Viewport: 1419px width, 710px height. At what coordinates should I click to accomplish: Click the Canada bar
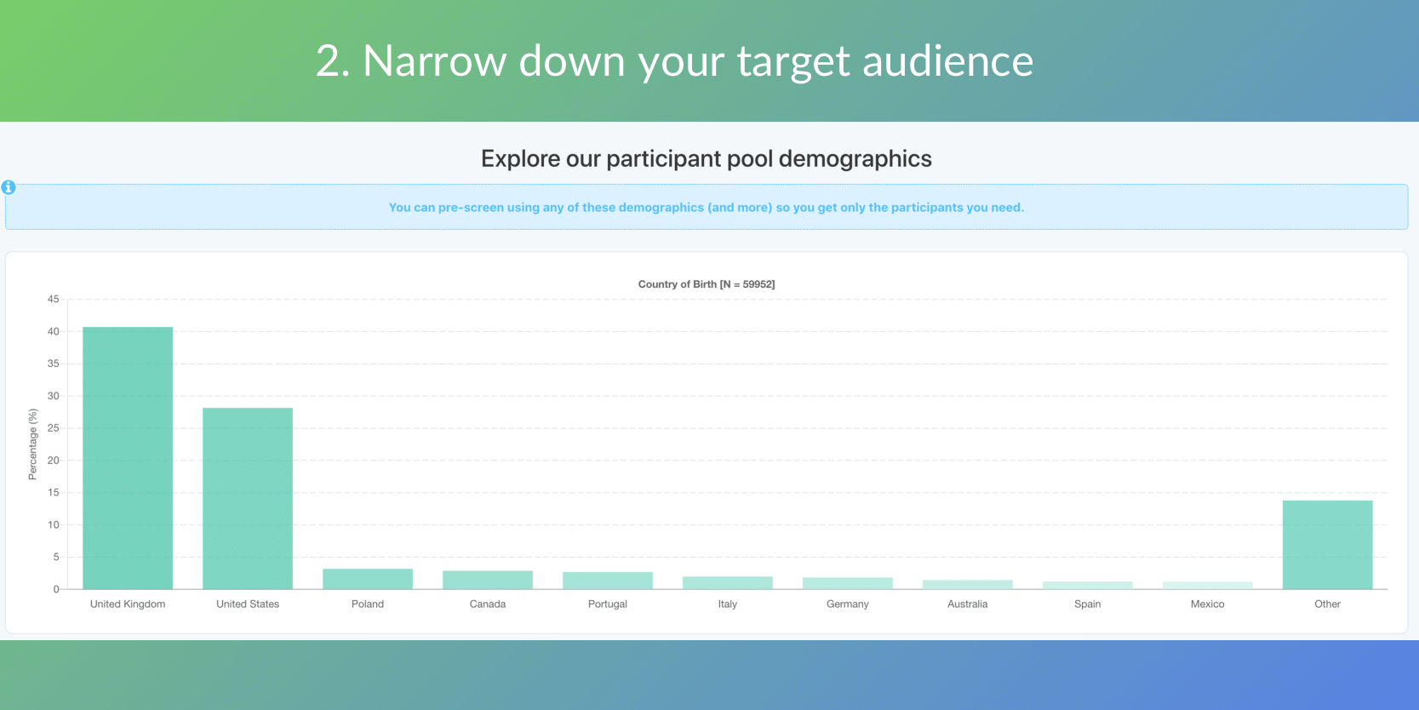[488, 580]
